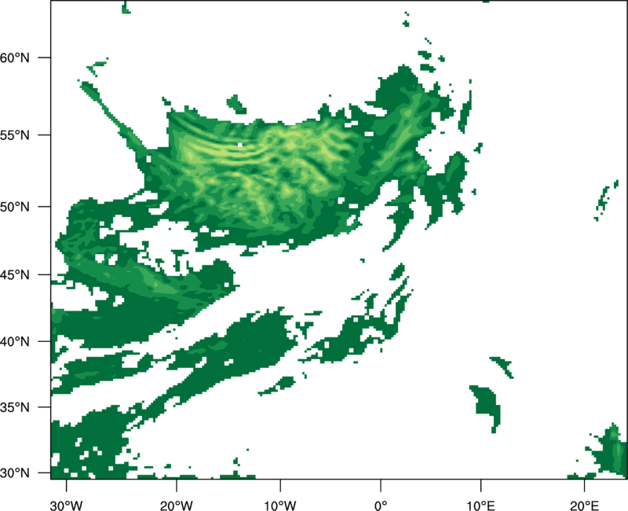The width and height of the screenshot is (628, 511).
Task: Click the 45°N latitude label
Action: coord(15,274)
